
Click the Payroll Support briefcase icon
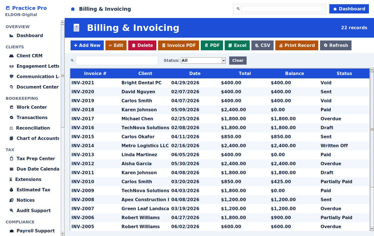12,231
